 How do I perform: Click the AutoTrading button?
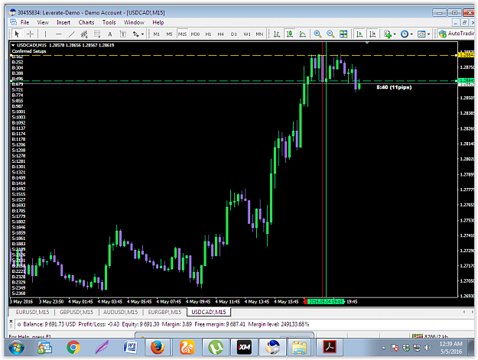(x=456, y=34)
